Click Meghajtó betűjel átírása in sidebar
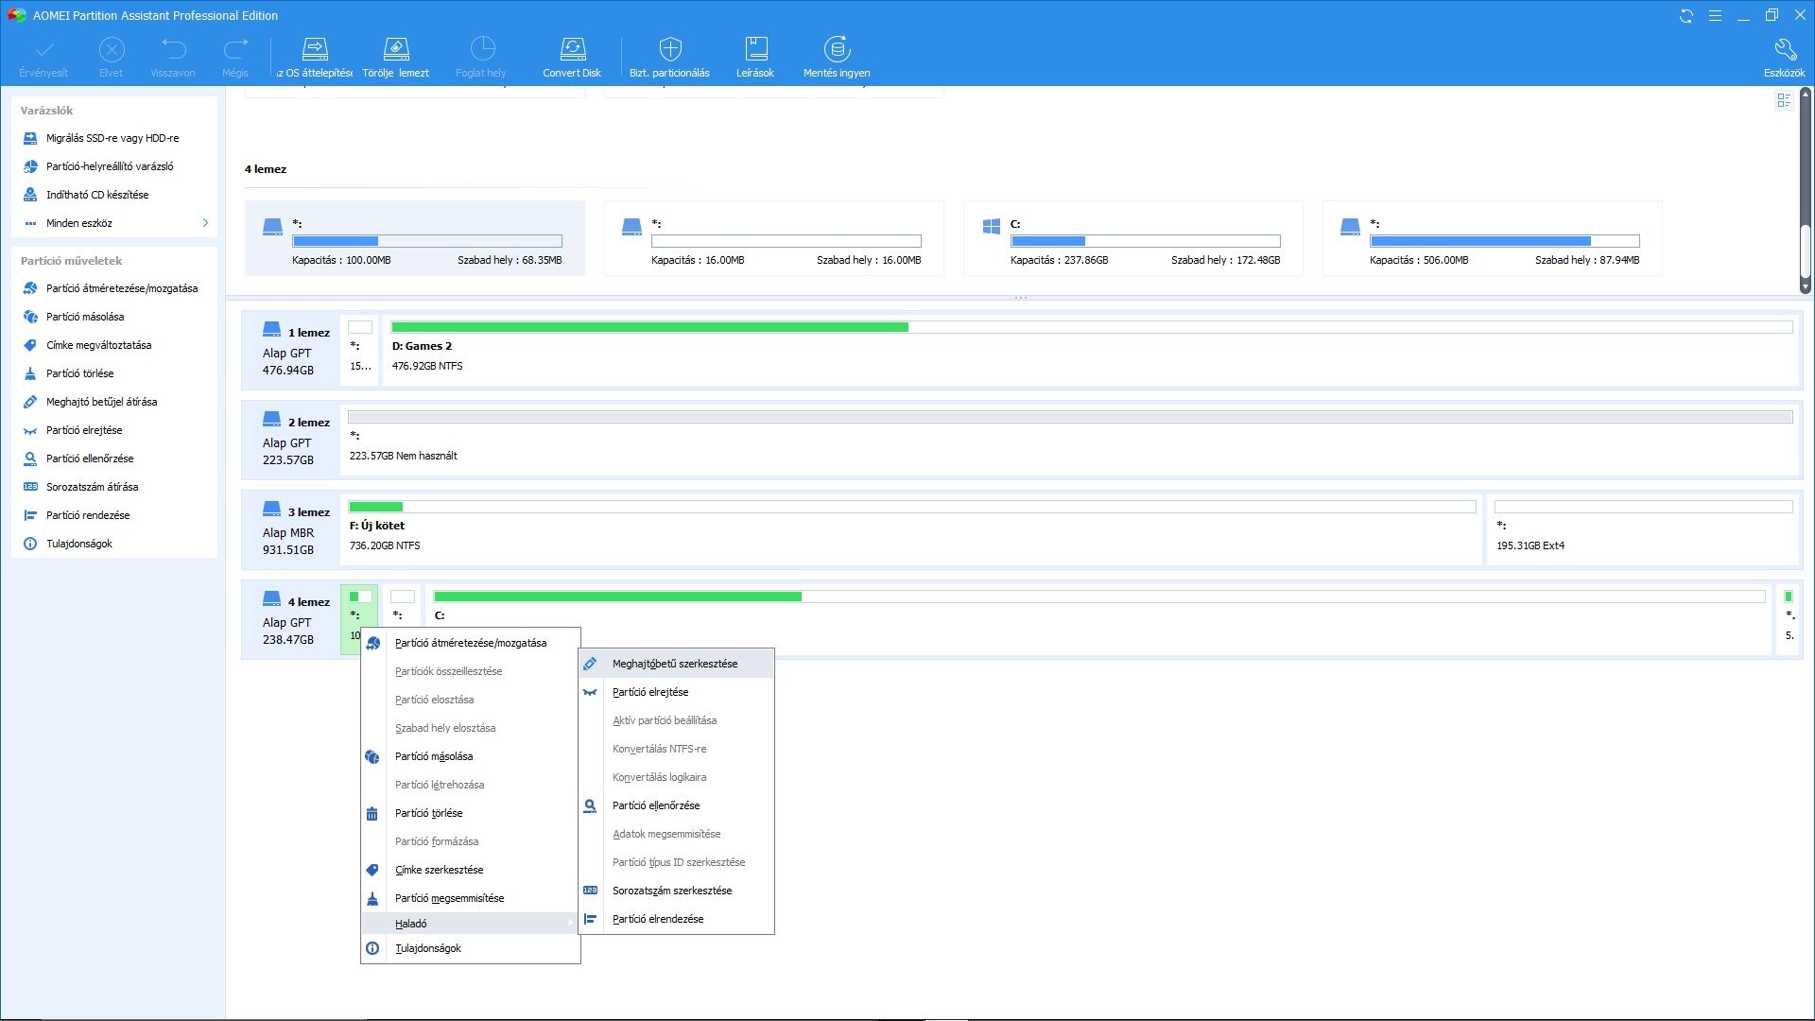The image size is (1815, 1021). [101, 402]
